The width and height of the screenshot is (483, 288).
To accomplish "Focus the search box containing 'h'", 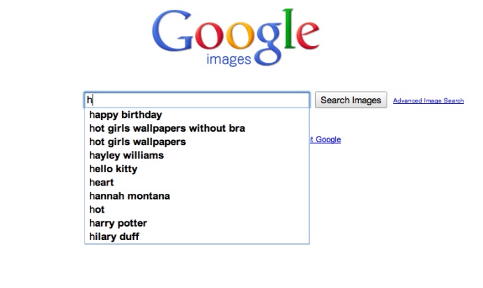I will click(197, 100).
